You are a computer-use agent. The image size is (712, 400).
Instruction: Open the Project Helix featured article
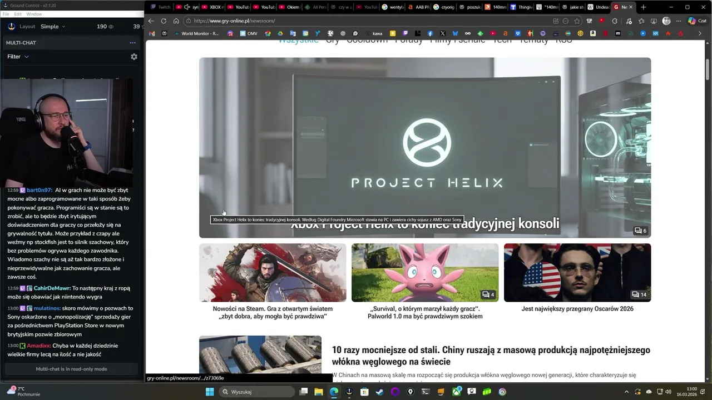(425, 148)
